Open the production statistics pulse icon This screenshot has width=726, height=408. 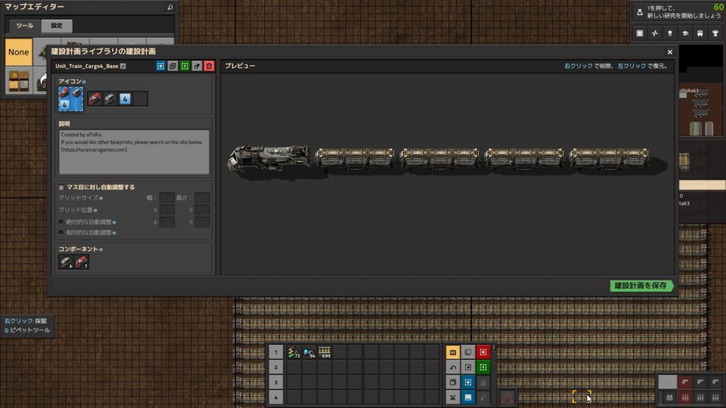click(x=654, y=33)
